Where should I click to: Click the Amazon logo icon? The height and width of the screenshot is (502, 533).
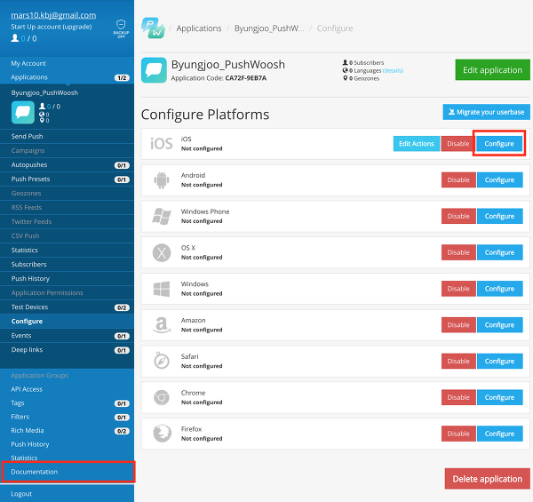[162, 325]
